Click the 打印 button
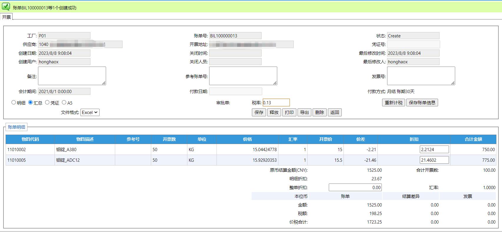 click(289, 112)
